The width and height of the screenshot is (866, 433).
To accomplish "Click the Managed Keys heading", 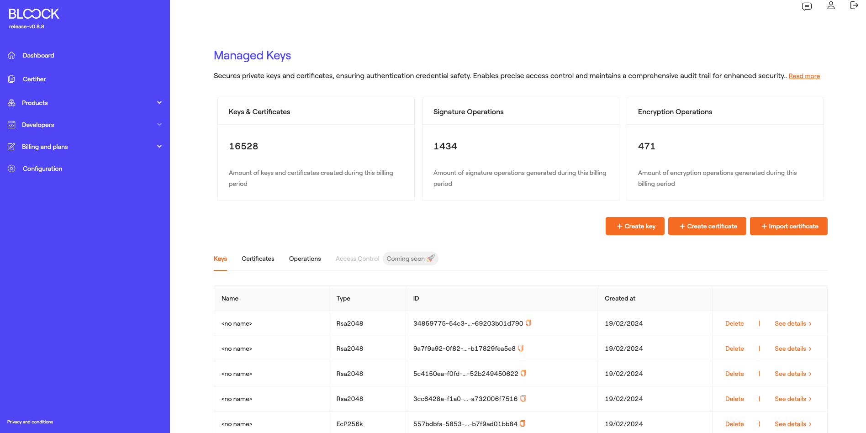I will coord(252,55).
